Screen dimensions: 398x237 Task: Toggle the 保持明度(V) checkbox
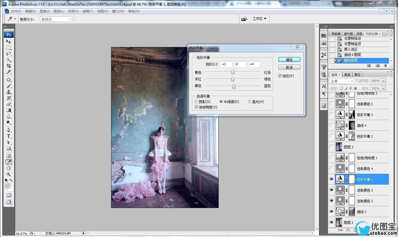pyautogui.click(x=197, y=107)
